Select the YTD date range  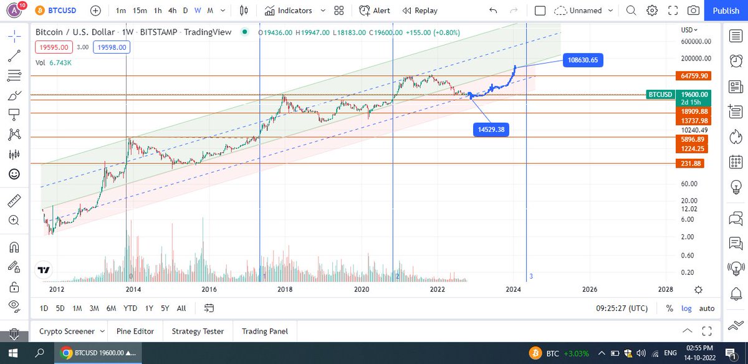pos(130,308)
